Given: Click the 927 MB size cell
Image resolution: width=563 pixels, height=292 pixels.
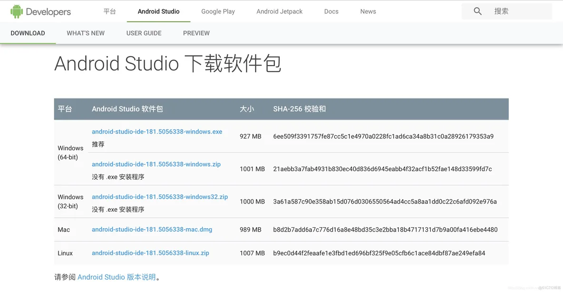Looking at the screenshot, I should coord(251,136).
